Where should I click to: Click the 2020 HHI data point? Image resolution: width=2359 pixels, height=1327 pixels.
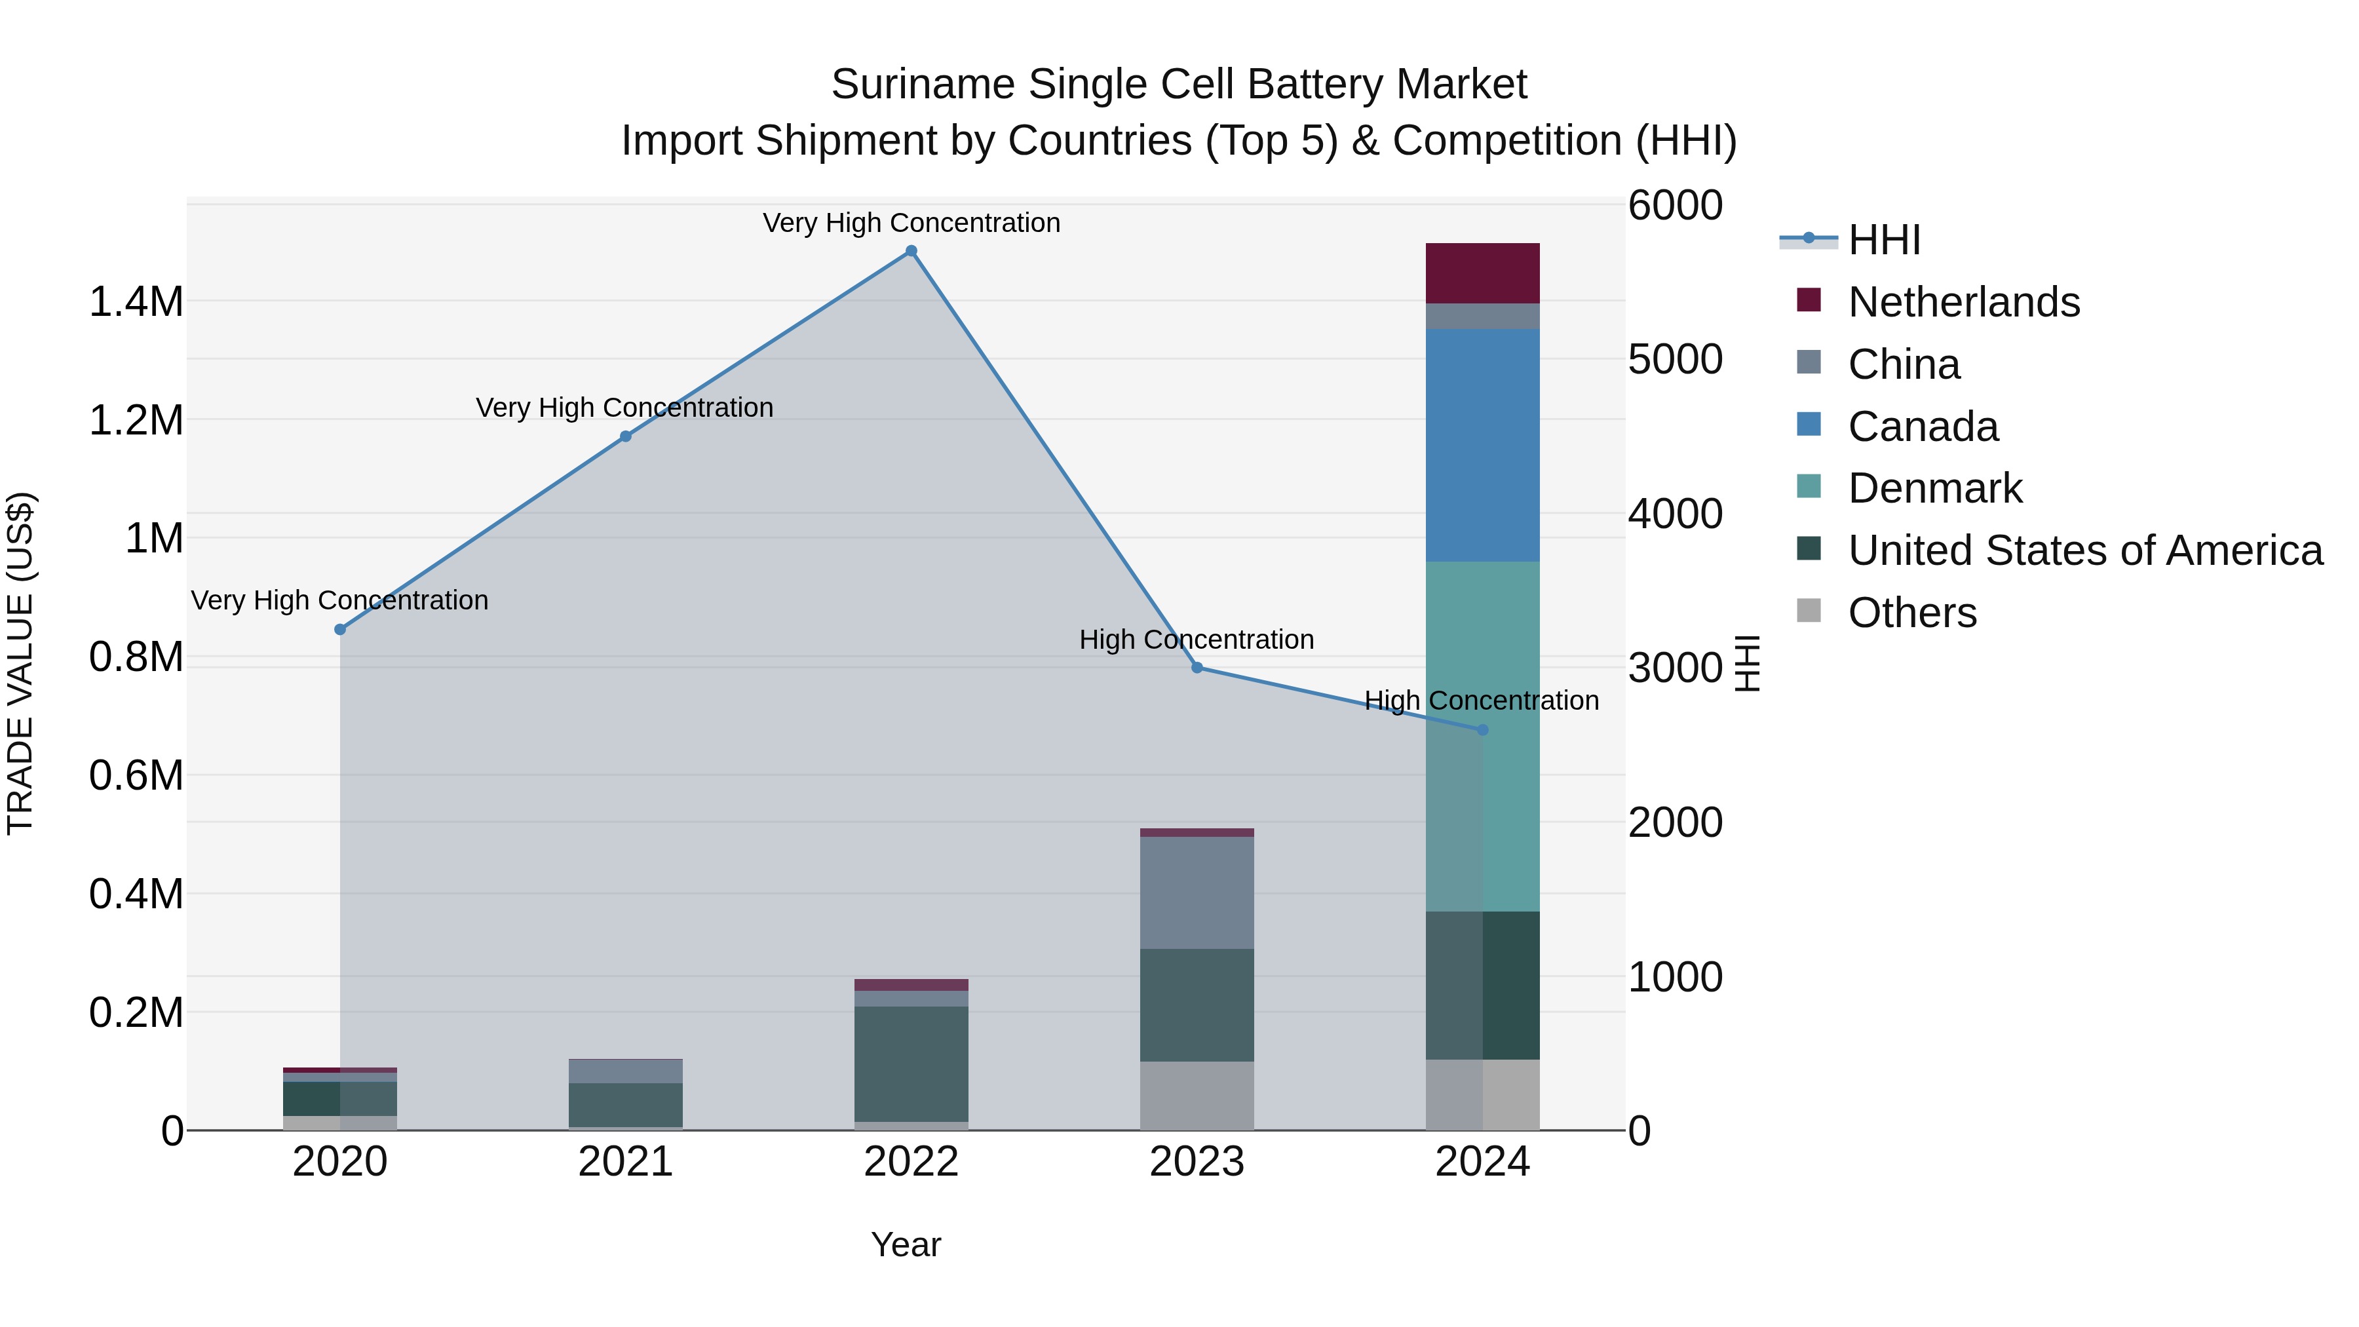[339, 629]
